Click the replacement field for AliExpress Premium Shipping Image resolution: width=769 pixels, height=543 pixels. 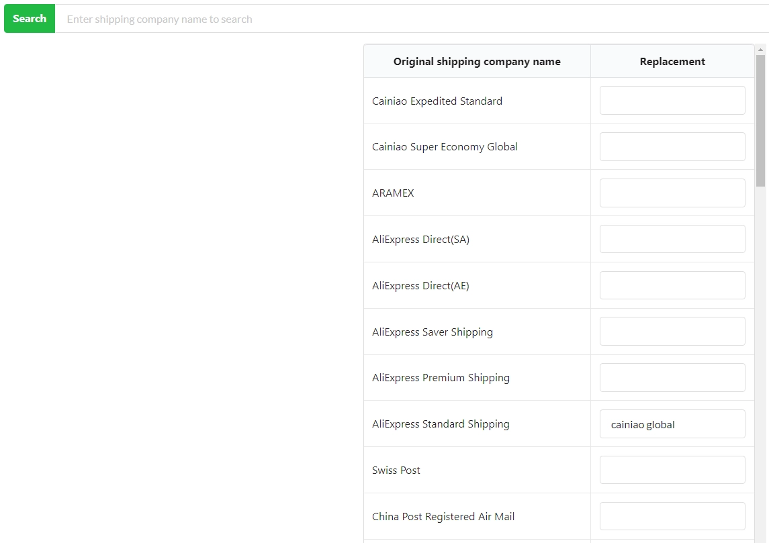(x=672, y=377)
